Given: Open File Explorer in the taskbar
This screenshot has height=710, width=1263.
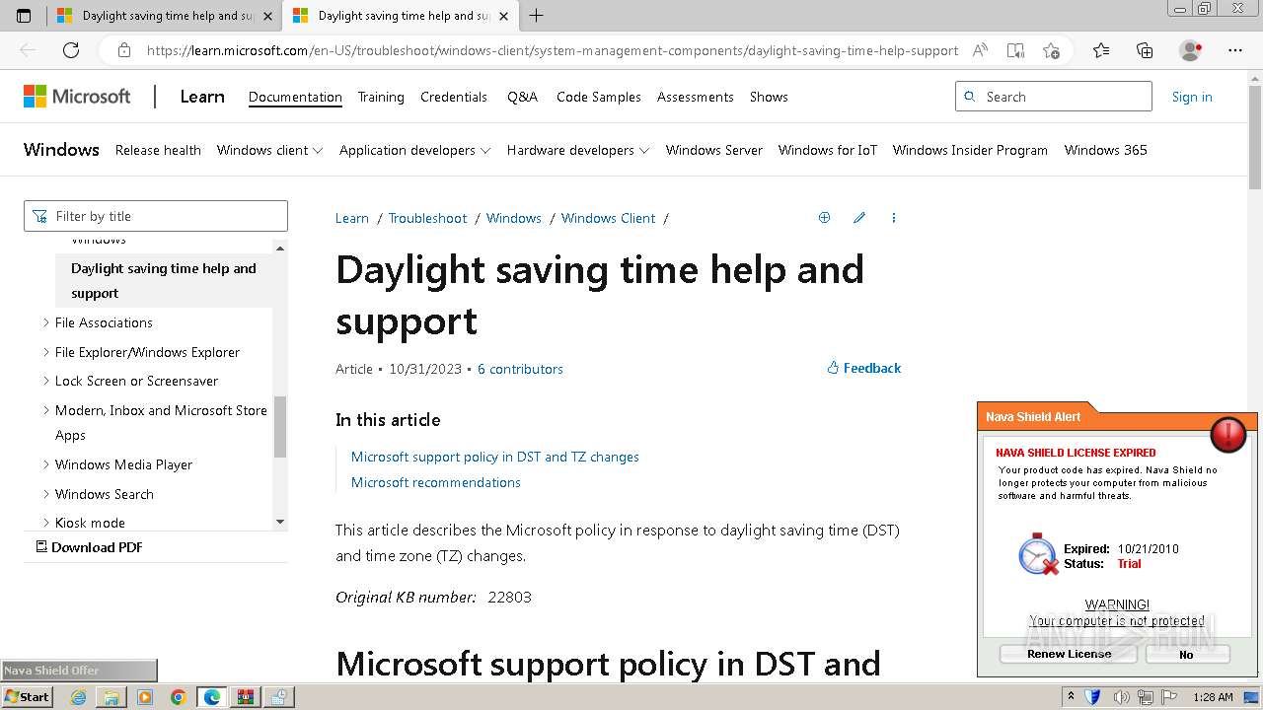Looking at the screenshot, I should (x=111, y=697).
